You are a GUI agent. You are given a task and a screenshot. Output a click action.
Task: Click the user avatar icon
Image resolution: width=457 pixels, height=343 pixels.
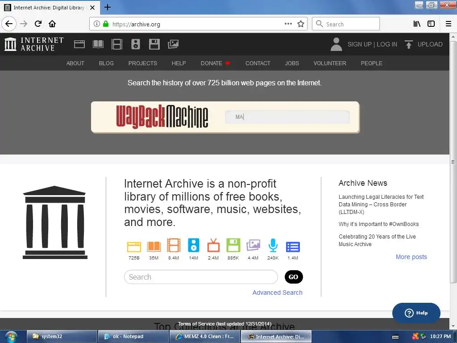pos(336,44)
